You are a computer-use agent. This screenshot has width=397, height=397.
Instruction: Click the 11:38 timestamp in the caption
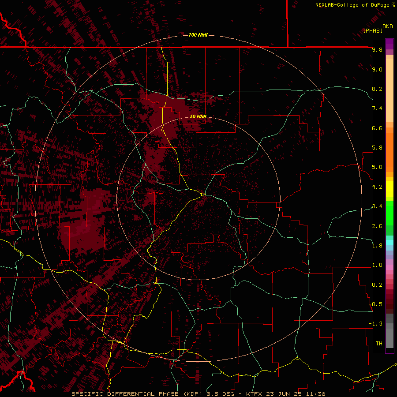[x=315, y=394]
